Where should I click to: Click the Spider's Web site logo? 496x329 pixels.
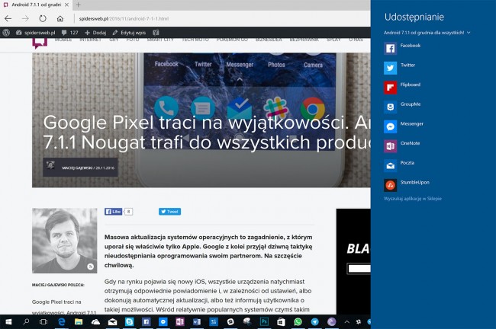pos(40,43)
